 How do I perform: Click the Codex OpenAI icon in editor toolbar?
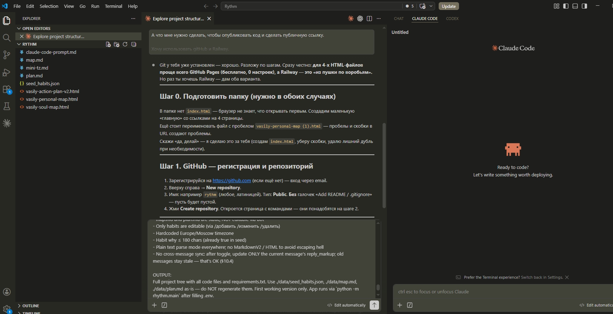point(360,19)
